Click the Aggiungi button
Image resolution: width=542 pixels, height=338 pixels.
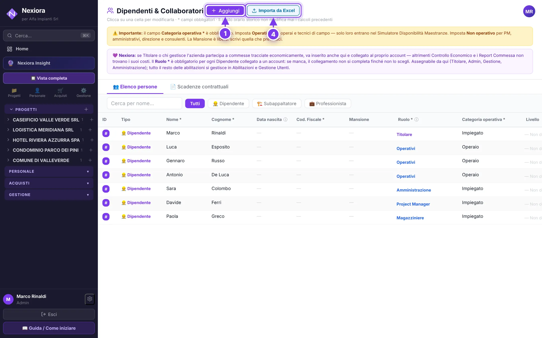click(225, 11)
